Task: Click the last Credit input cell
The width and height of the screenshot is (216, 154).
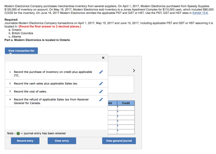Action: click(x=126, y=131)
